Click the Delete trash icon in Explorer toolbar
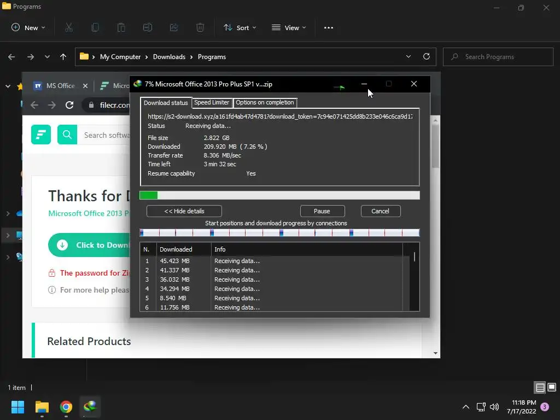Screen dimensions: 560x420 point(200,27)
